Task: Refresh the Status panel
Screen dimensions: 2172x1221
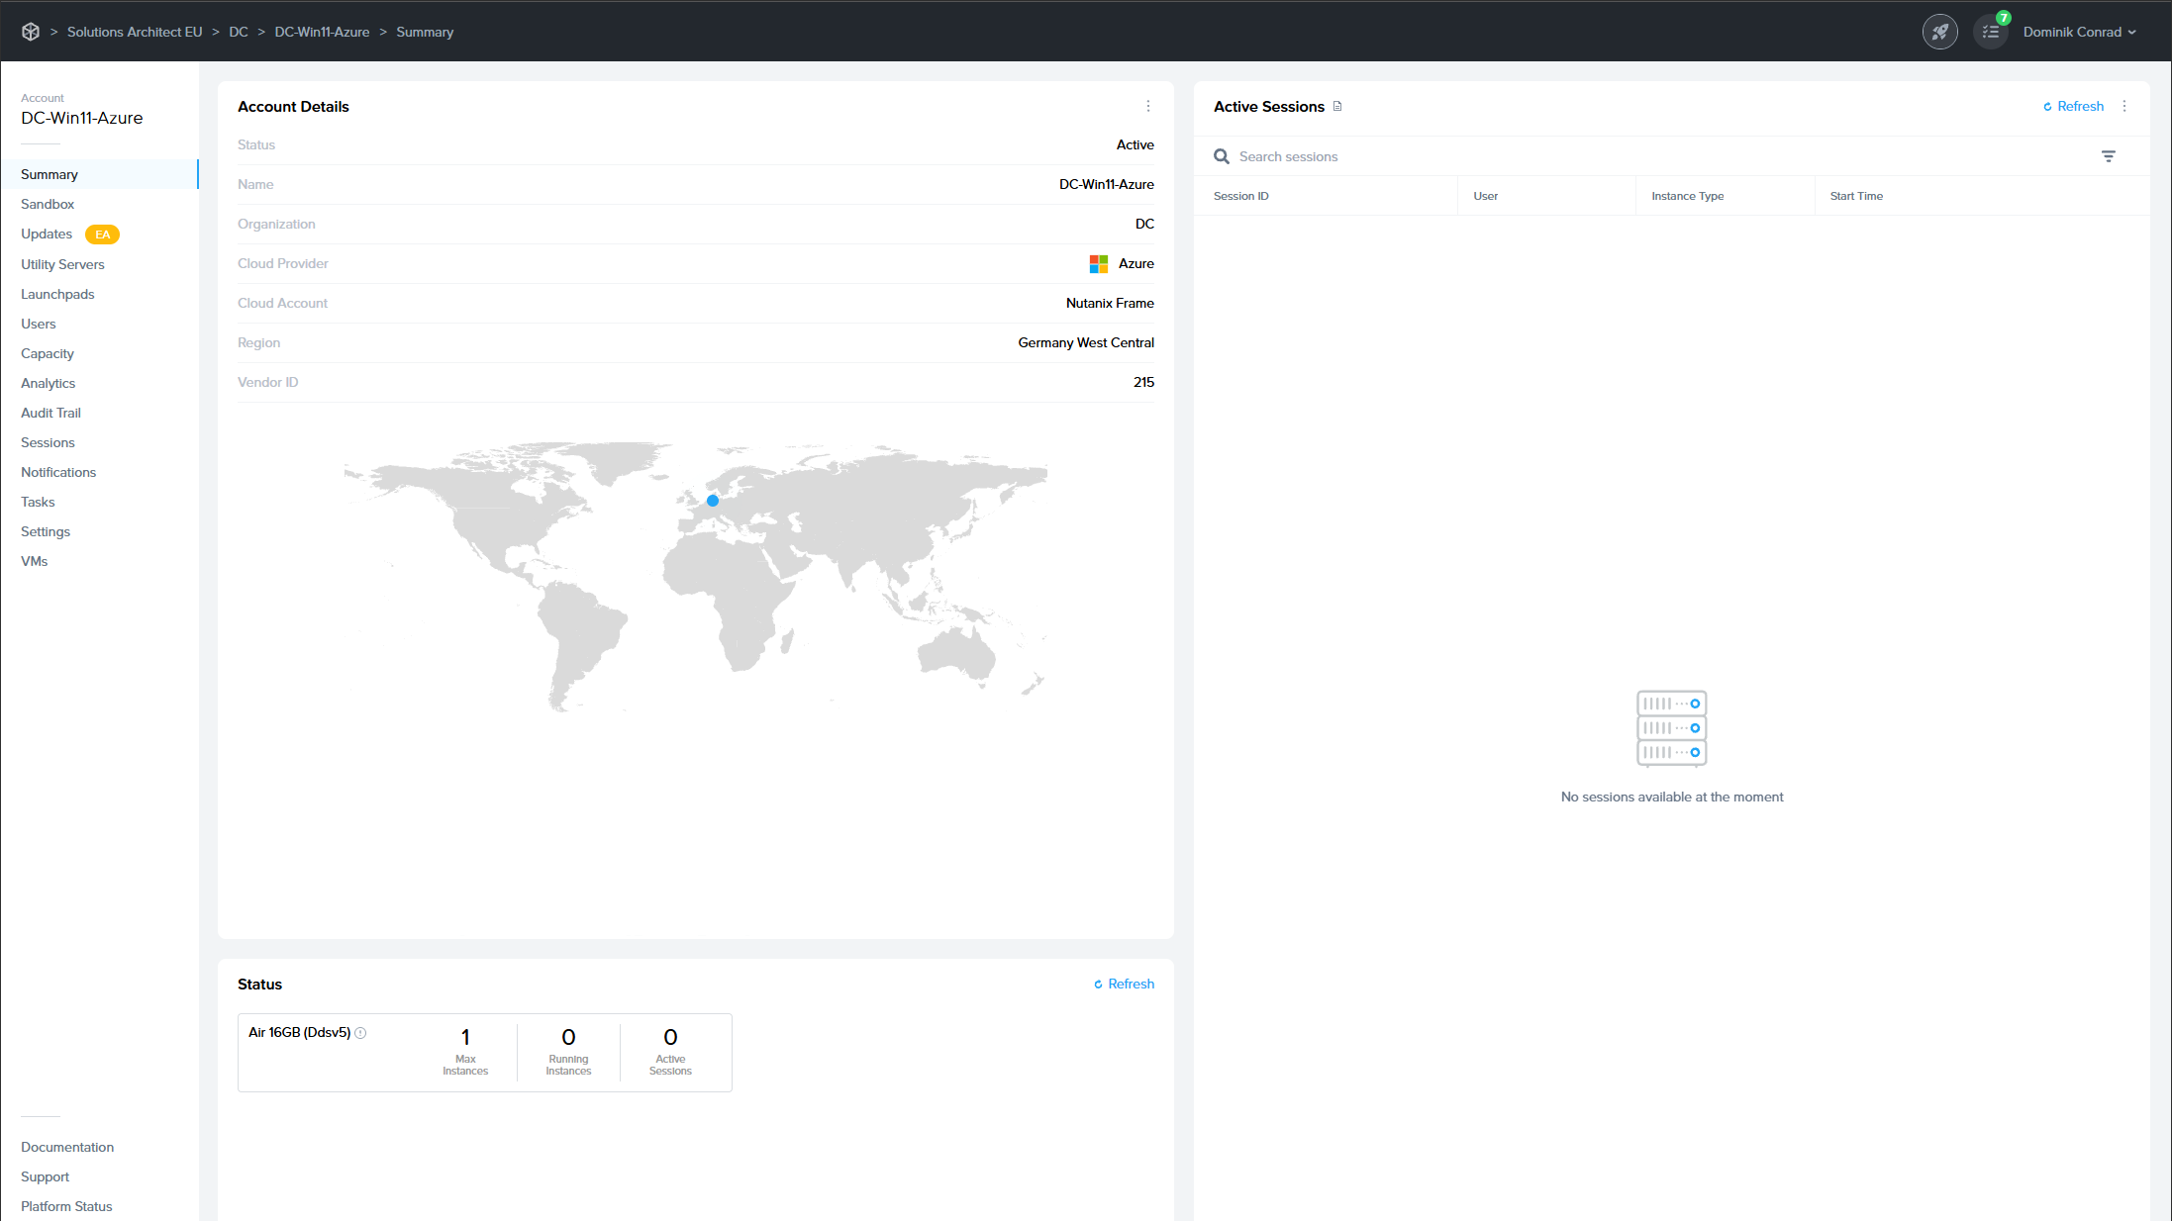Action: [1124, 984]
